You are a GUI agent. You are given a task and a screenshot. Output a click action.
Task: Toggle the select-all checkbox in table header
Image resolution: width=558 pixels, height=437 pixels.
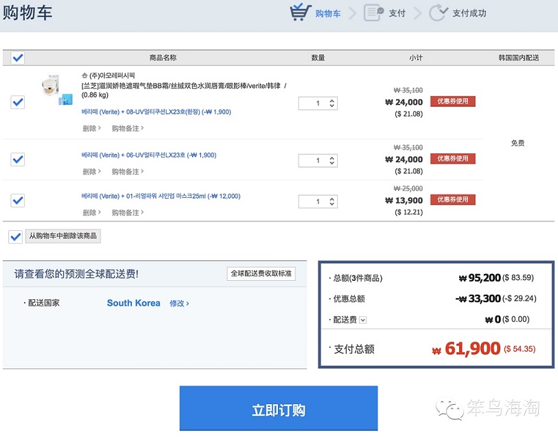tap(17, 58)
